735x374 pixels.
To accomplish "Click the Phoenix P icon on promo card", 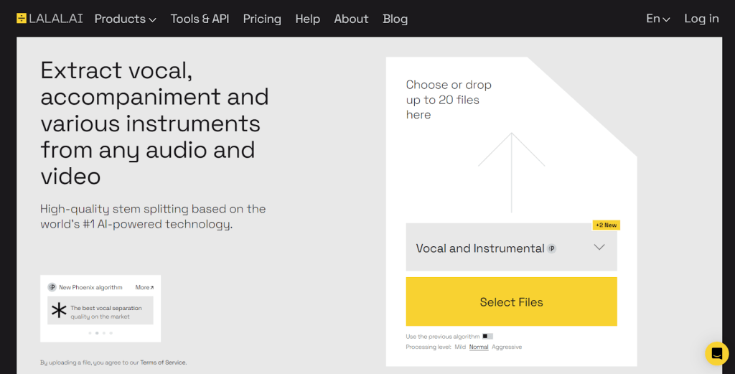I will click(52, 287).
